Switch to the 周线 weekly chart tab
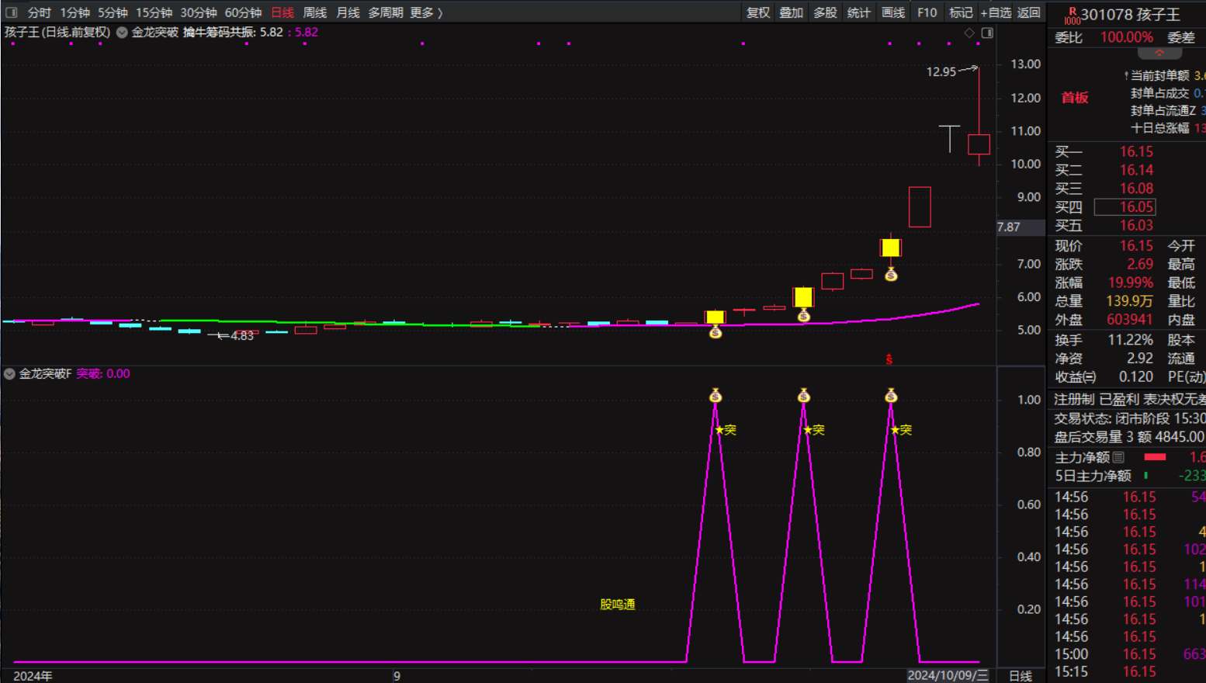The width and height of the screenshot is (1206, 683). coord(314,12)
